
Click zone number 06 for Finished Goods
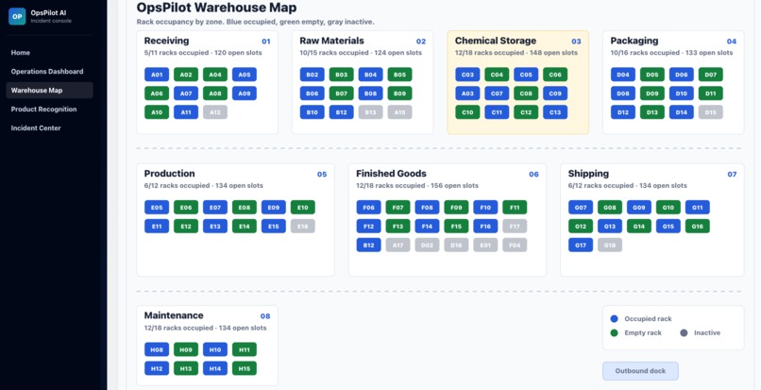point(533,175)
